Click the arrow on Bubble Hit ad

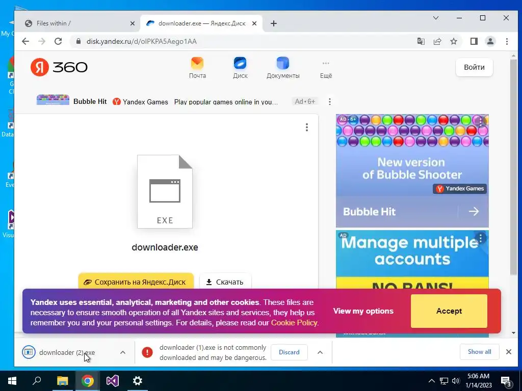click(x=474, y=211)
